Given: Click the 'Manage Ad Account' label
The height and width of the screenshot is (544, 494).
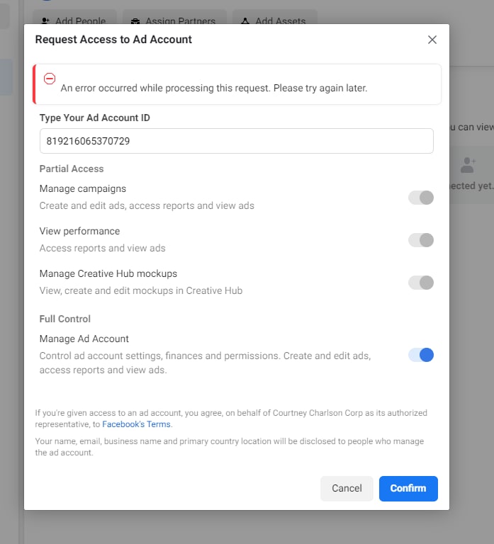Looking at the screenshot, I should coord(84,339).
